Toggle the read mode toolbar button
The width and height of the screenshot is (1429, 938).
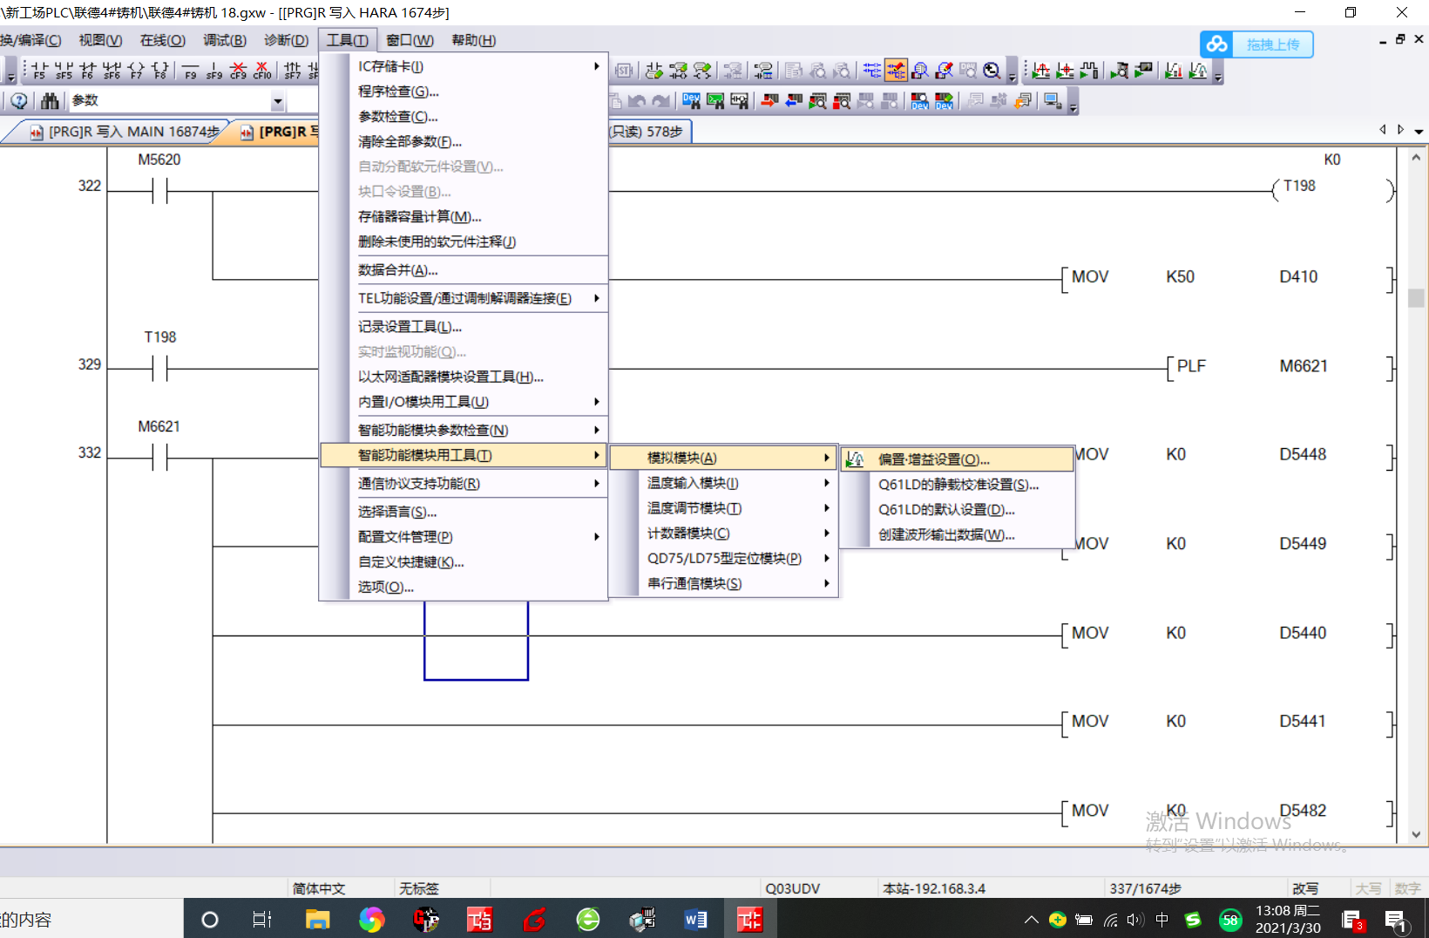click(871, 71)
